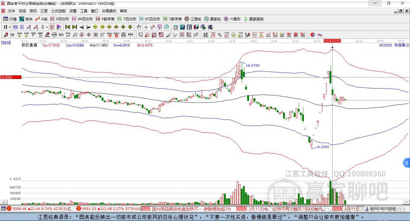The width and height of the screenshot is (410, 221).
Task: Open 六角形 hexagon tool
Action: [x=232, y=19]
